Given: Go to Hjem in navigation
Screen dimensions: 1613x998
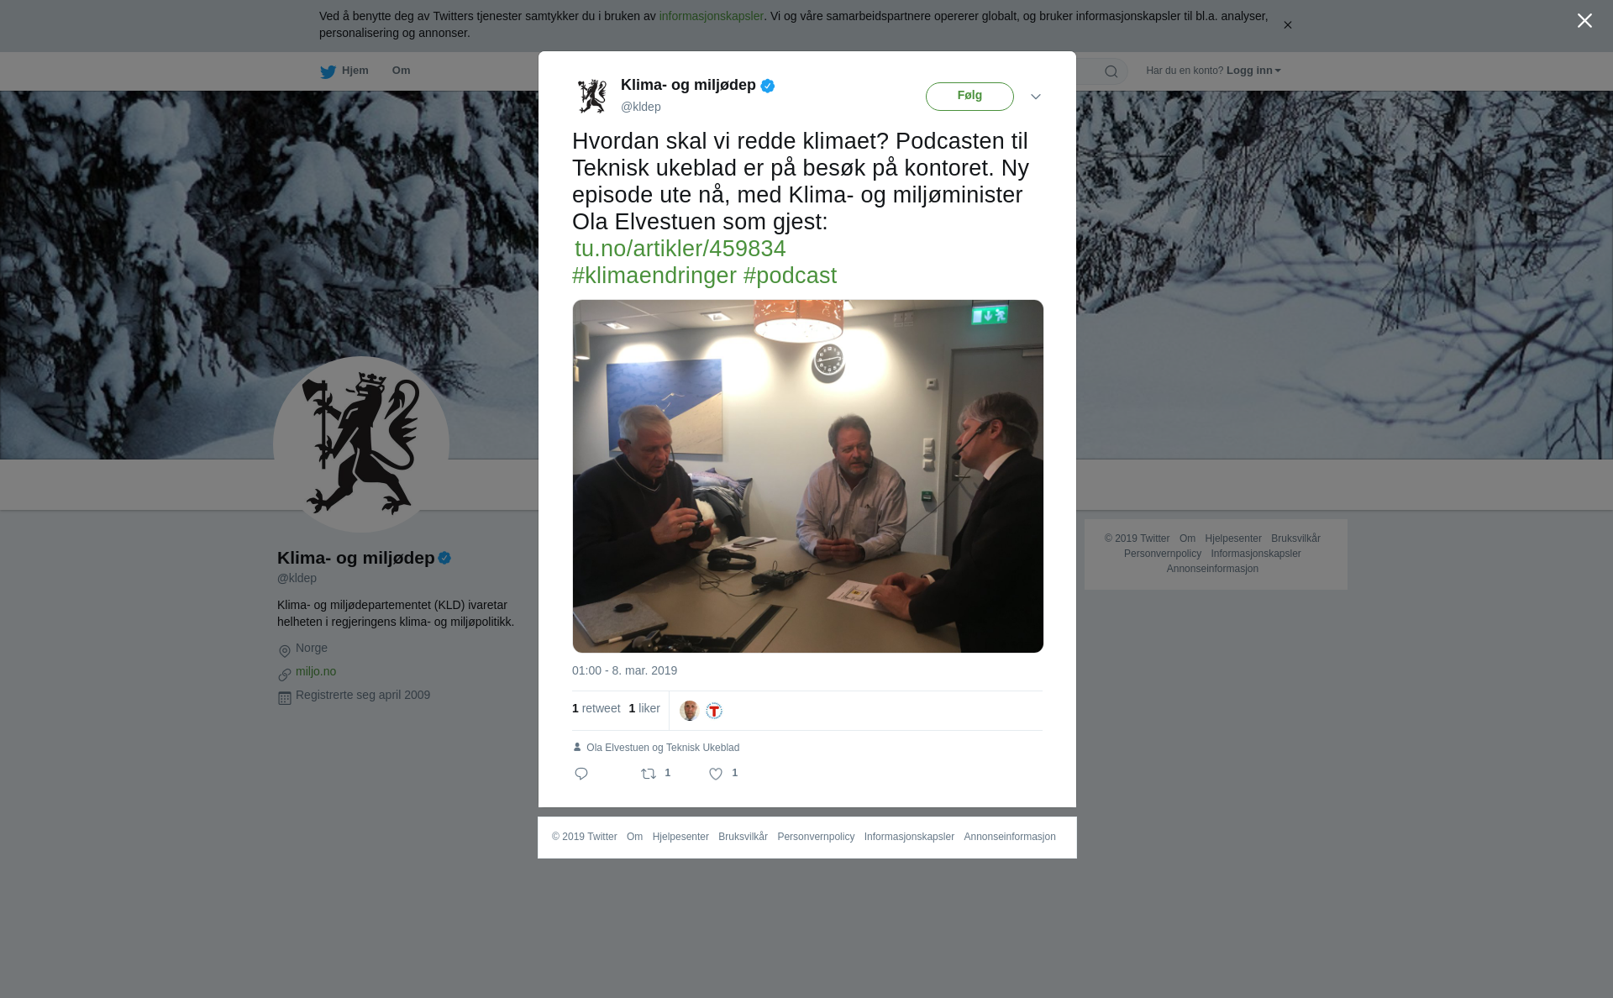Looking at the screenshot, I should coord(355,71).
